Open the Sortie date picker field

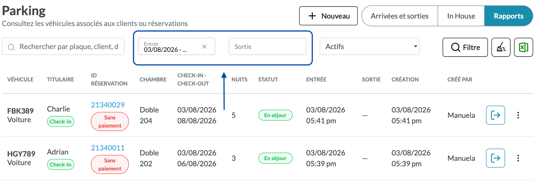pos(267,47)
